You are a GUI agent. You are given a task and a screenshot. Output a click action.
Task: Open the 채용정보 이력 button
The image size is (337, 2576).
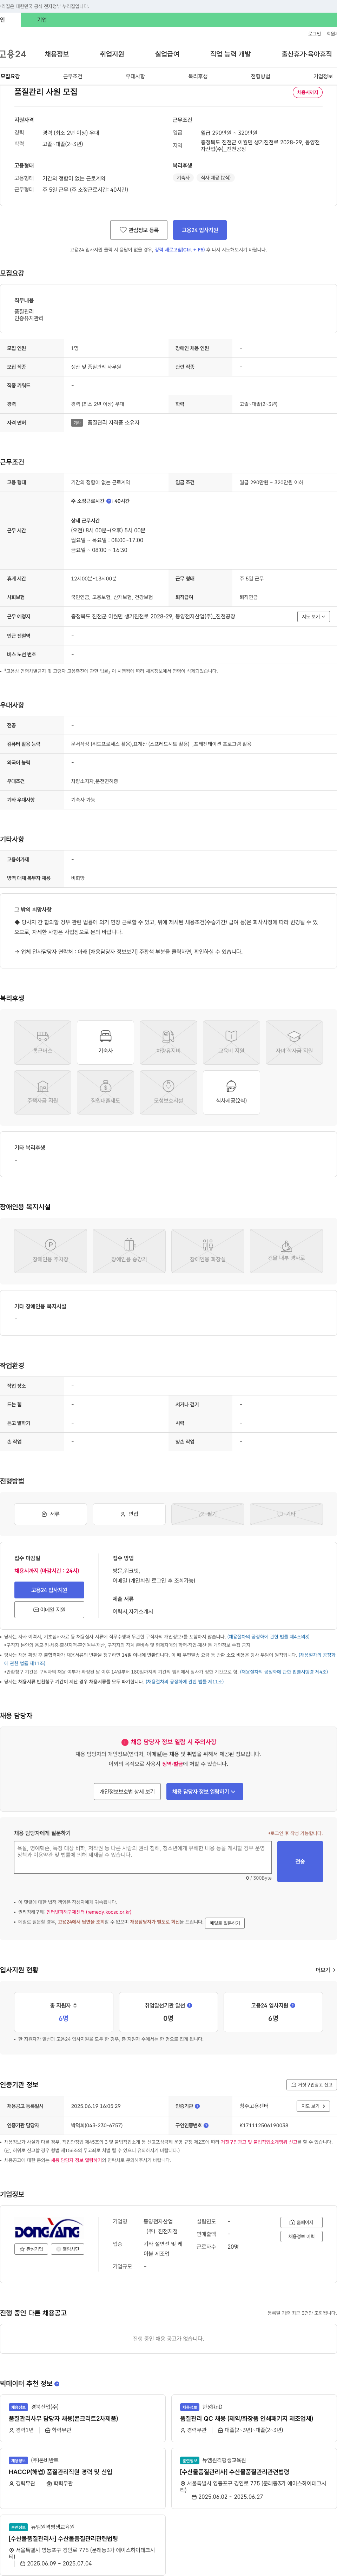point(301,2236)
